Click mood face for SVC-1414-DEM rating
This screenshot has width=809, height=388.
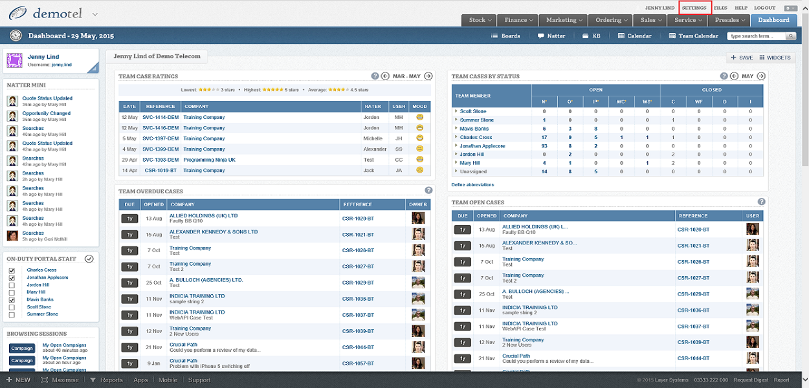[x=419, y=117]
